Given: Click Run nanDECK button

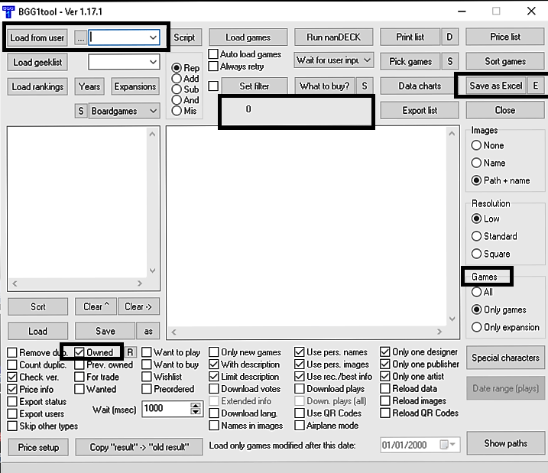Looking at the screenshot, I should pyautogui.click(x=333, y=37).
